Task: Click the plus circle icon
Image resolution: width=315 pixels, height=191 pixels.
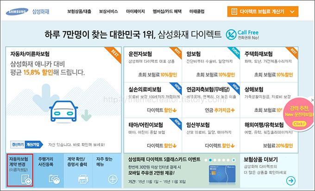Action: pyautogui.click(x=113, y=179)
